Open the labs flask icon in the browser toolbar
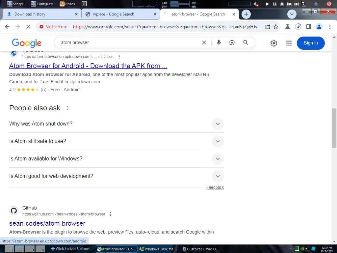Image resolution: width=337 pixels, height=253 pixels. coord(288,27)
